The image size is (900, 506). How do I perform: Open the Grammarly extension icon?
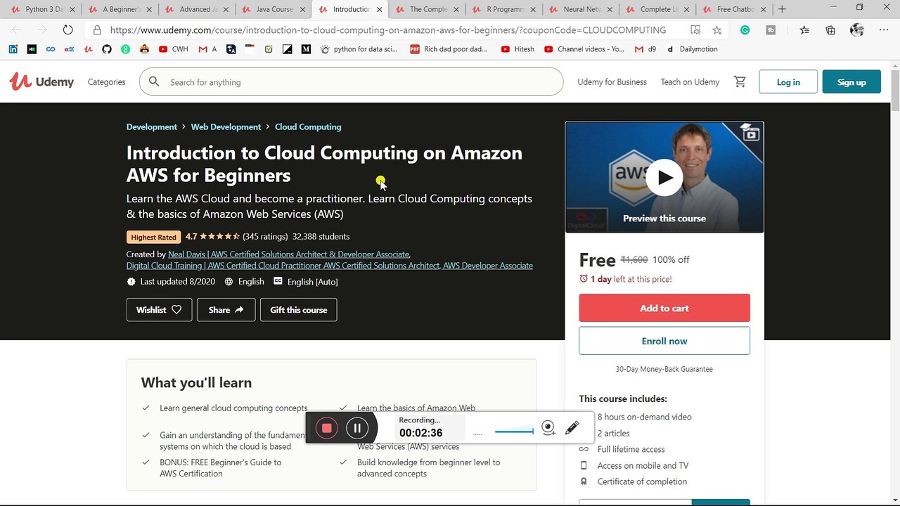click(x=745, y=30)
